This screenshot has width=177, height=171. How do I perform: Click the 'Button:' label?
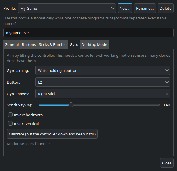pyautogui.click(x=13, y=82)
